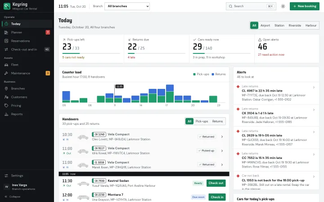This screenshot has height=202, width=324.
Task: Click the 11:05 marker on Counter load chart
Action: pos(119,86)
